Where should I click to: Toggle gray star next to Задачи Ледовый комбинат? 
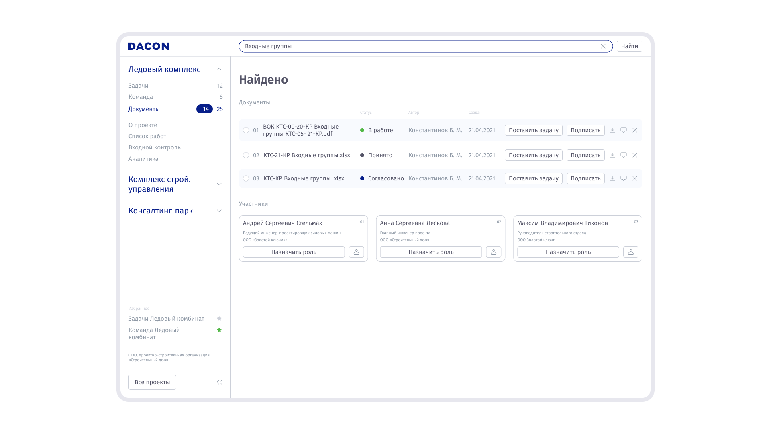[219, 319]
